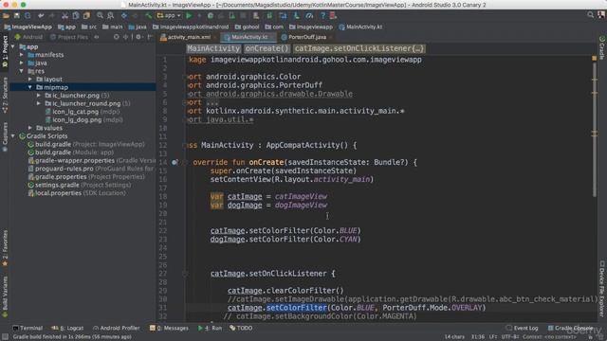Click the override gutter icon on line 14

(175, 162)
